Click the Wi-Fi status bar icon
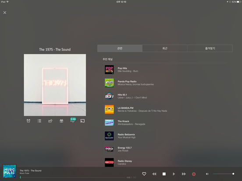 click(x=7, y=2)
